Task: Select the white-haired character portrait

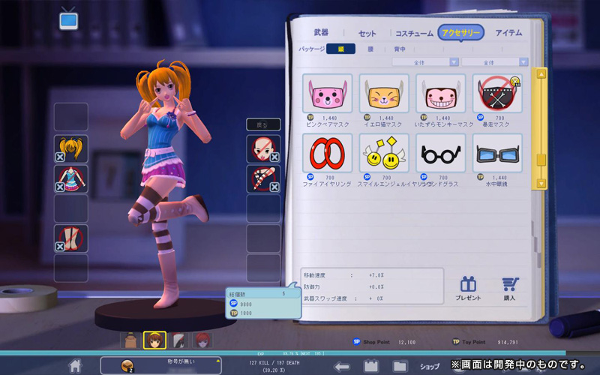Action: [x=178, y=340]
